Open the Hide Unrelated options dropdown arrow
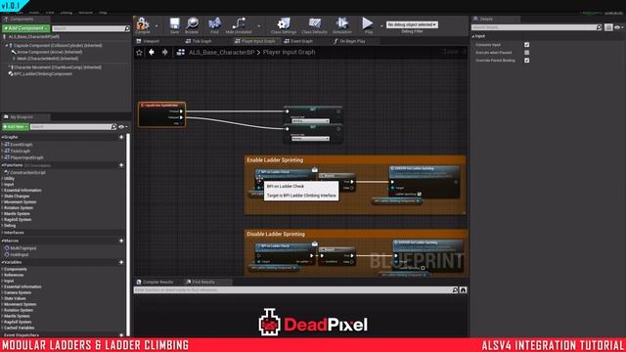This screenshot has height=352, width=626. (x=258, y=26)
